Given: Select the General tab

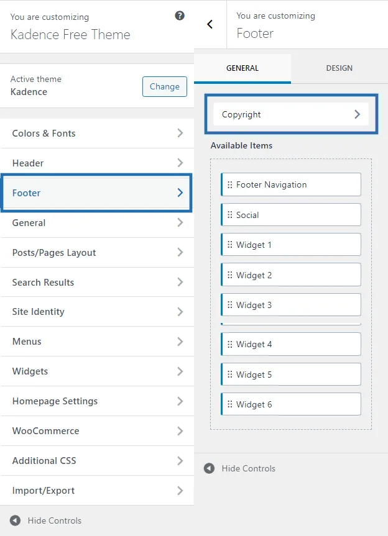Looking at the screenshot, I should (242, 68).
